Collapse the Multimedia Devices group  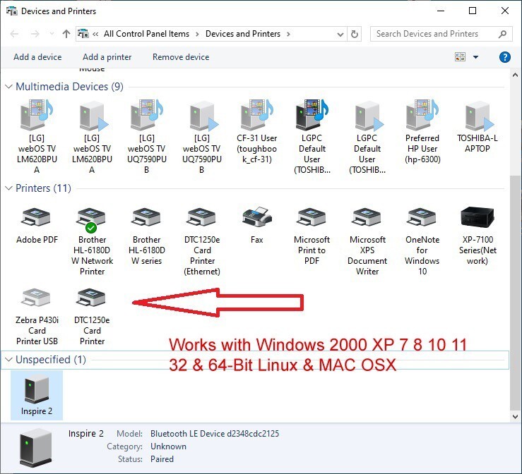coord(9,87)
